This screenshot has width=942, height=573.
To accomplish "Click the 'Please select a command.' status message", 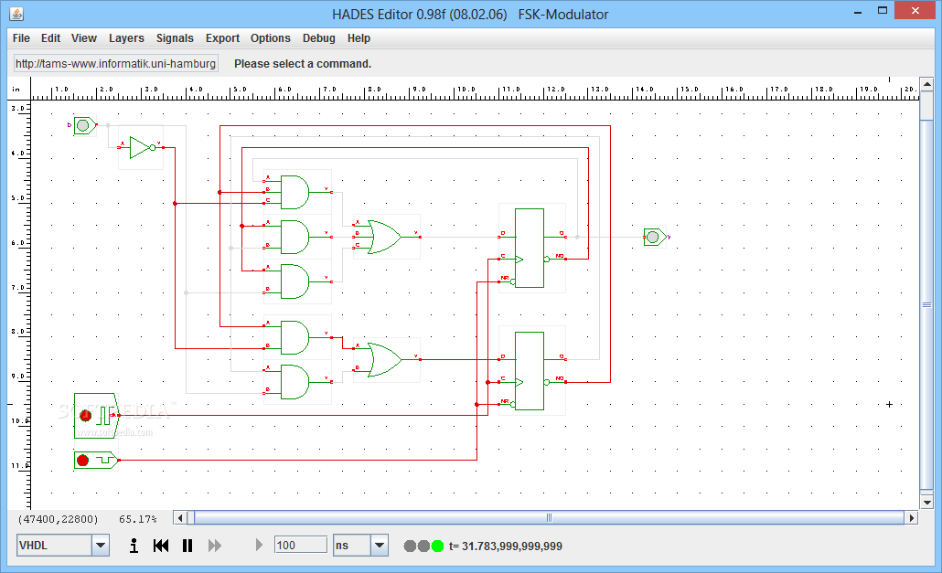I will click(303, 64).
